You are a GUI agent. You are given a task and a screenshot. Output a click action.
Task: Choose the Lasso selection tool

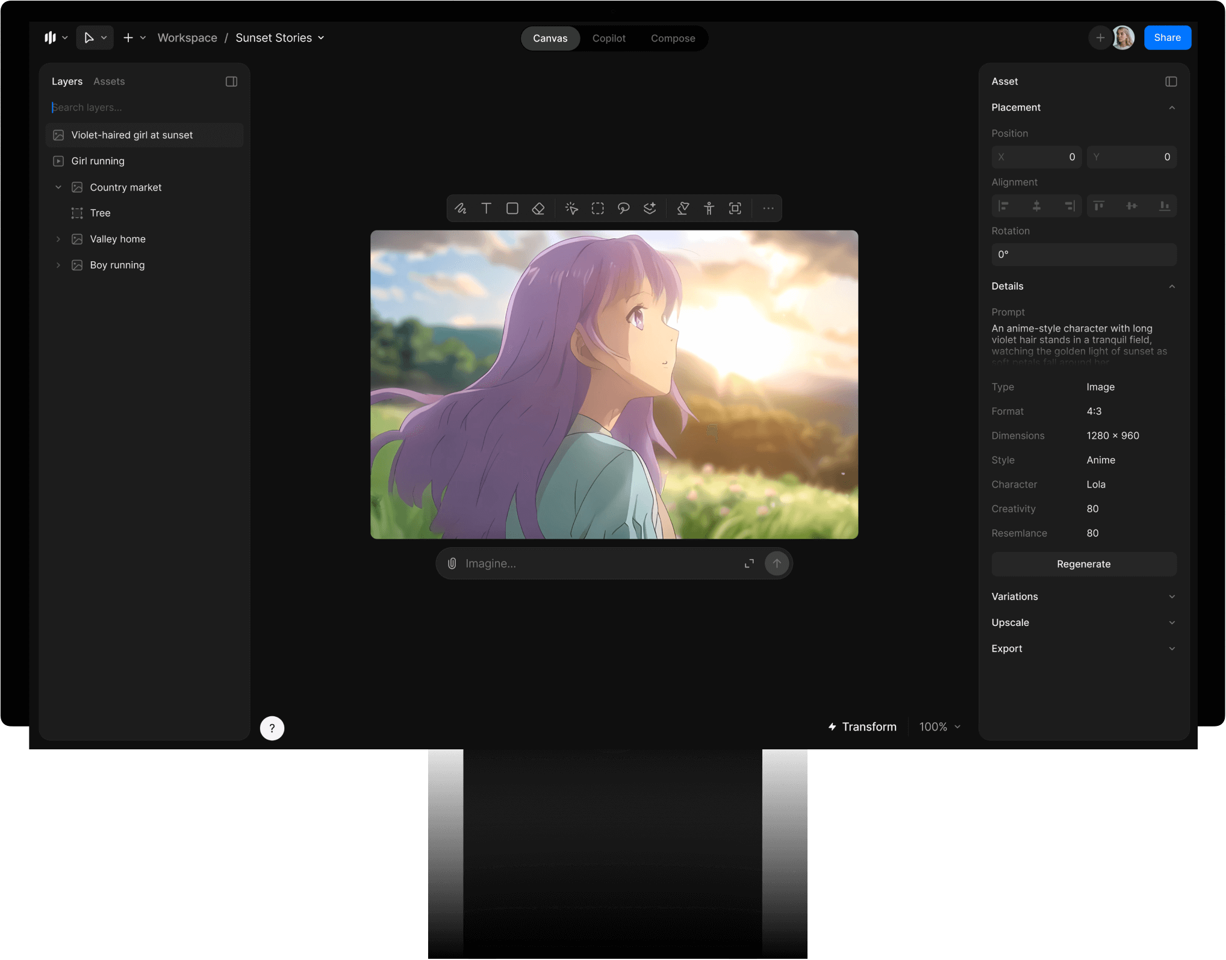tap(623, 208)
